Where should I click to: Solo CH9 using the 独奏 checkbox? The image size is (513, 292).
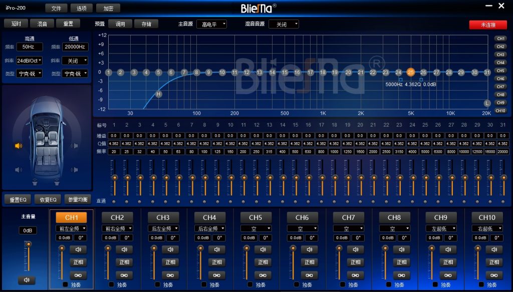[x=435, y=284]
